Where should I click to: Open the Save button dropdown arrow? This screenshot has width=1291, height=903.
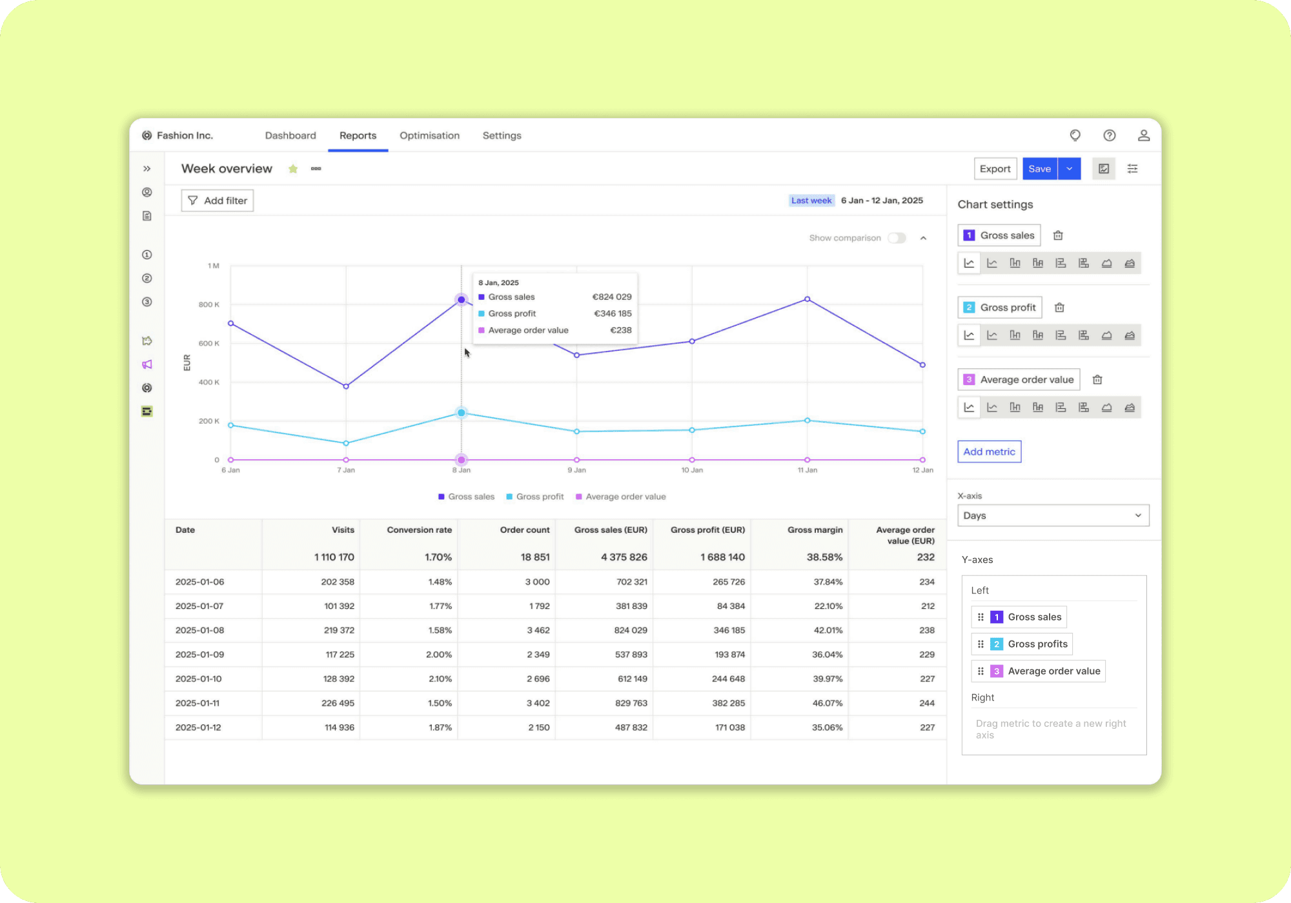coord(1070,169)
